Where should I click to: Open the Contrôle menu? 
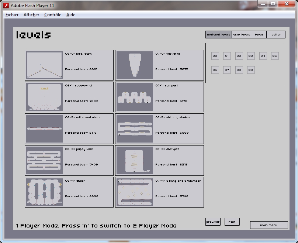pos(52,15)
